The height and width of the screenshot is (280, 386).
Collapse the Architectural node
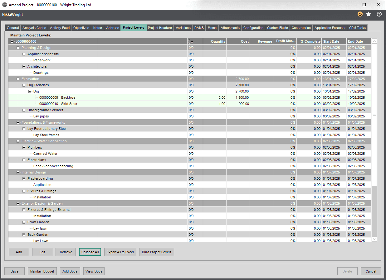coord(24,66)
